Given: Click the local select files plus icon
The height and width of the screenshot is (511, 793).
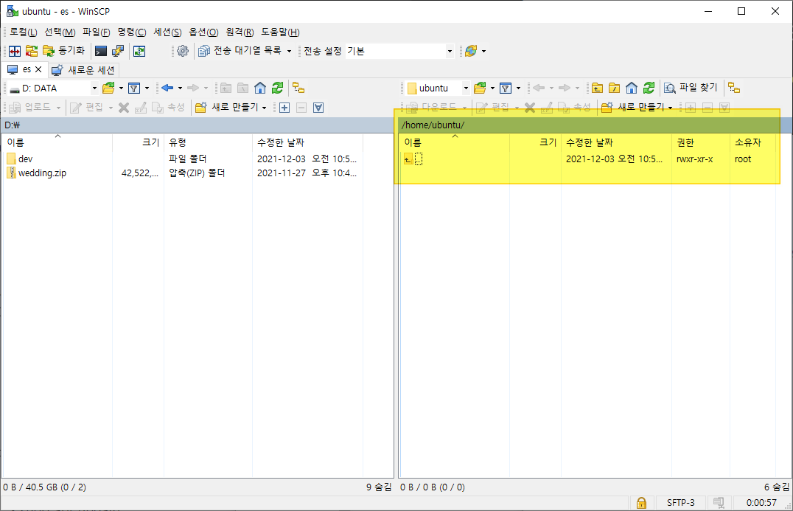Looking at the screenshot, I should pos(284,107).
